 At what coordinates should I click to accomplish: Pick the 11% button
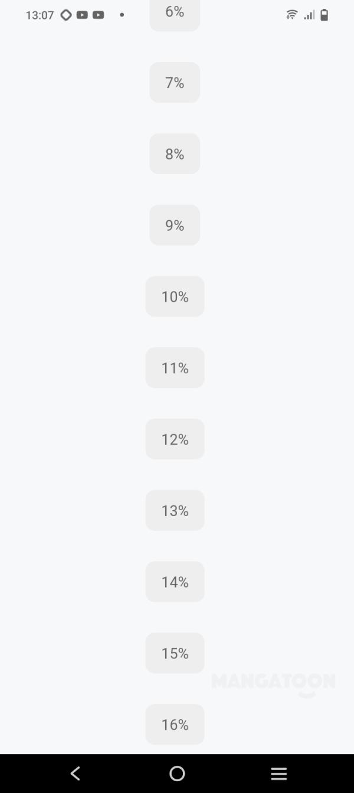175,368
